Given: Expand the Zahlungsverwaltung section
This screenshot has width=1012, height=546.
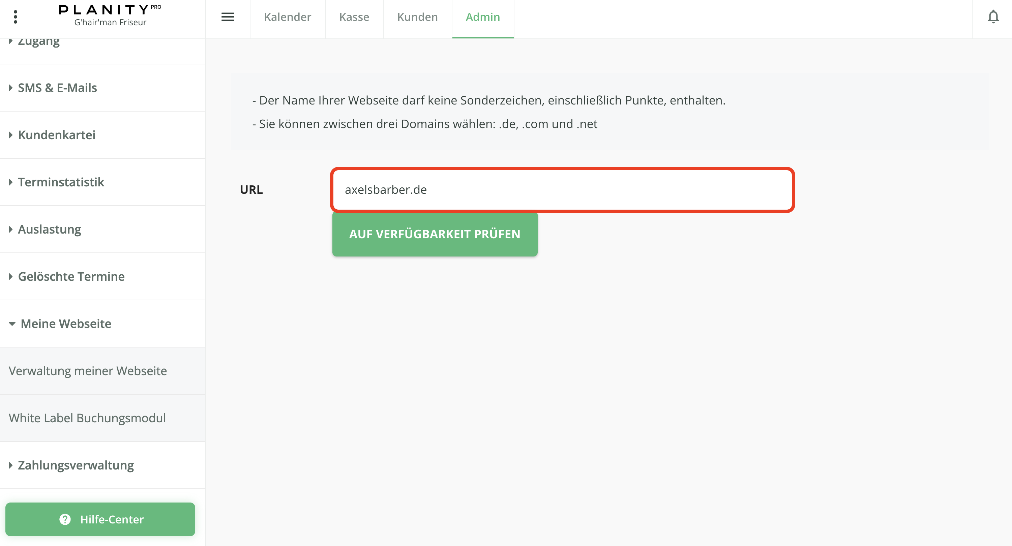Looking at the screenshot, I should click(x=76, y=465).
